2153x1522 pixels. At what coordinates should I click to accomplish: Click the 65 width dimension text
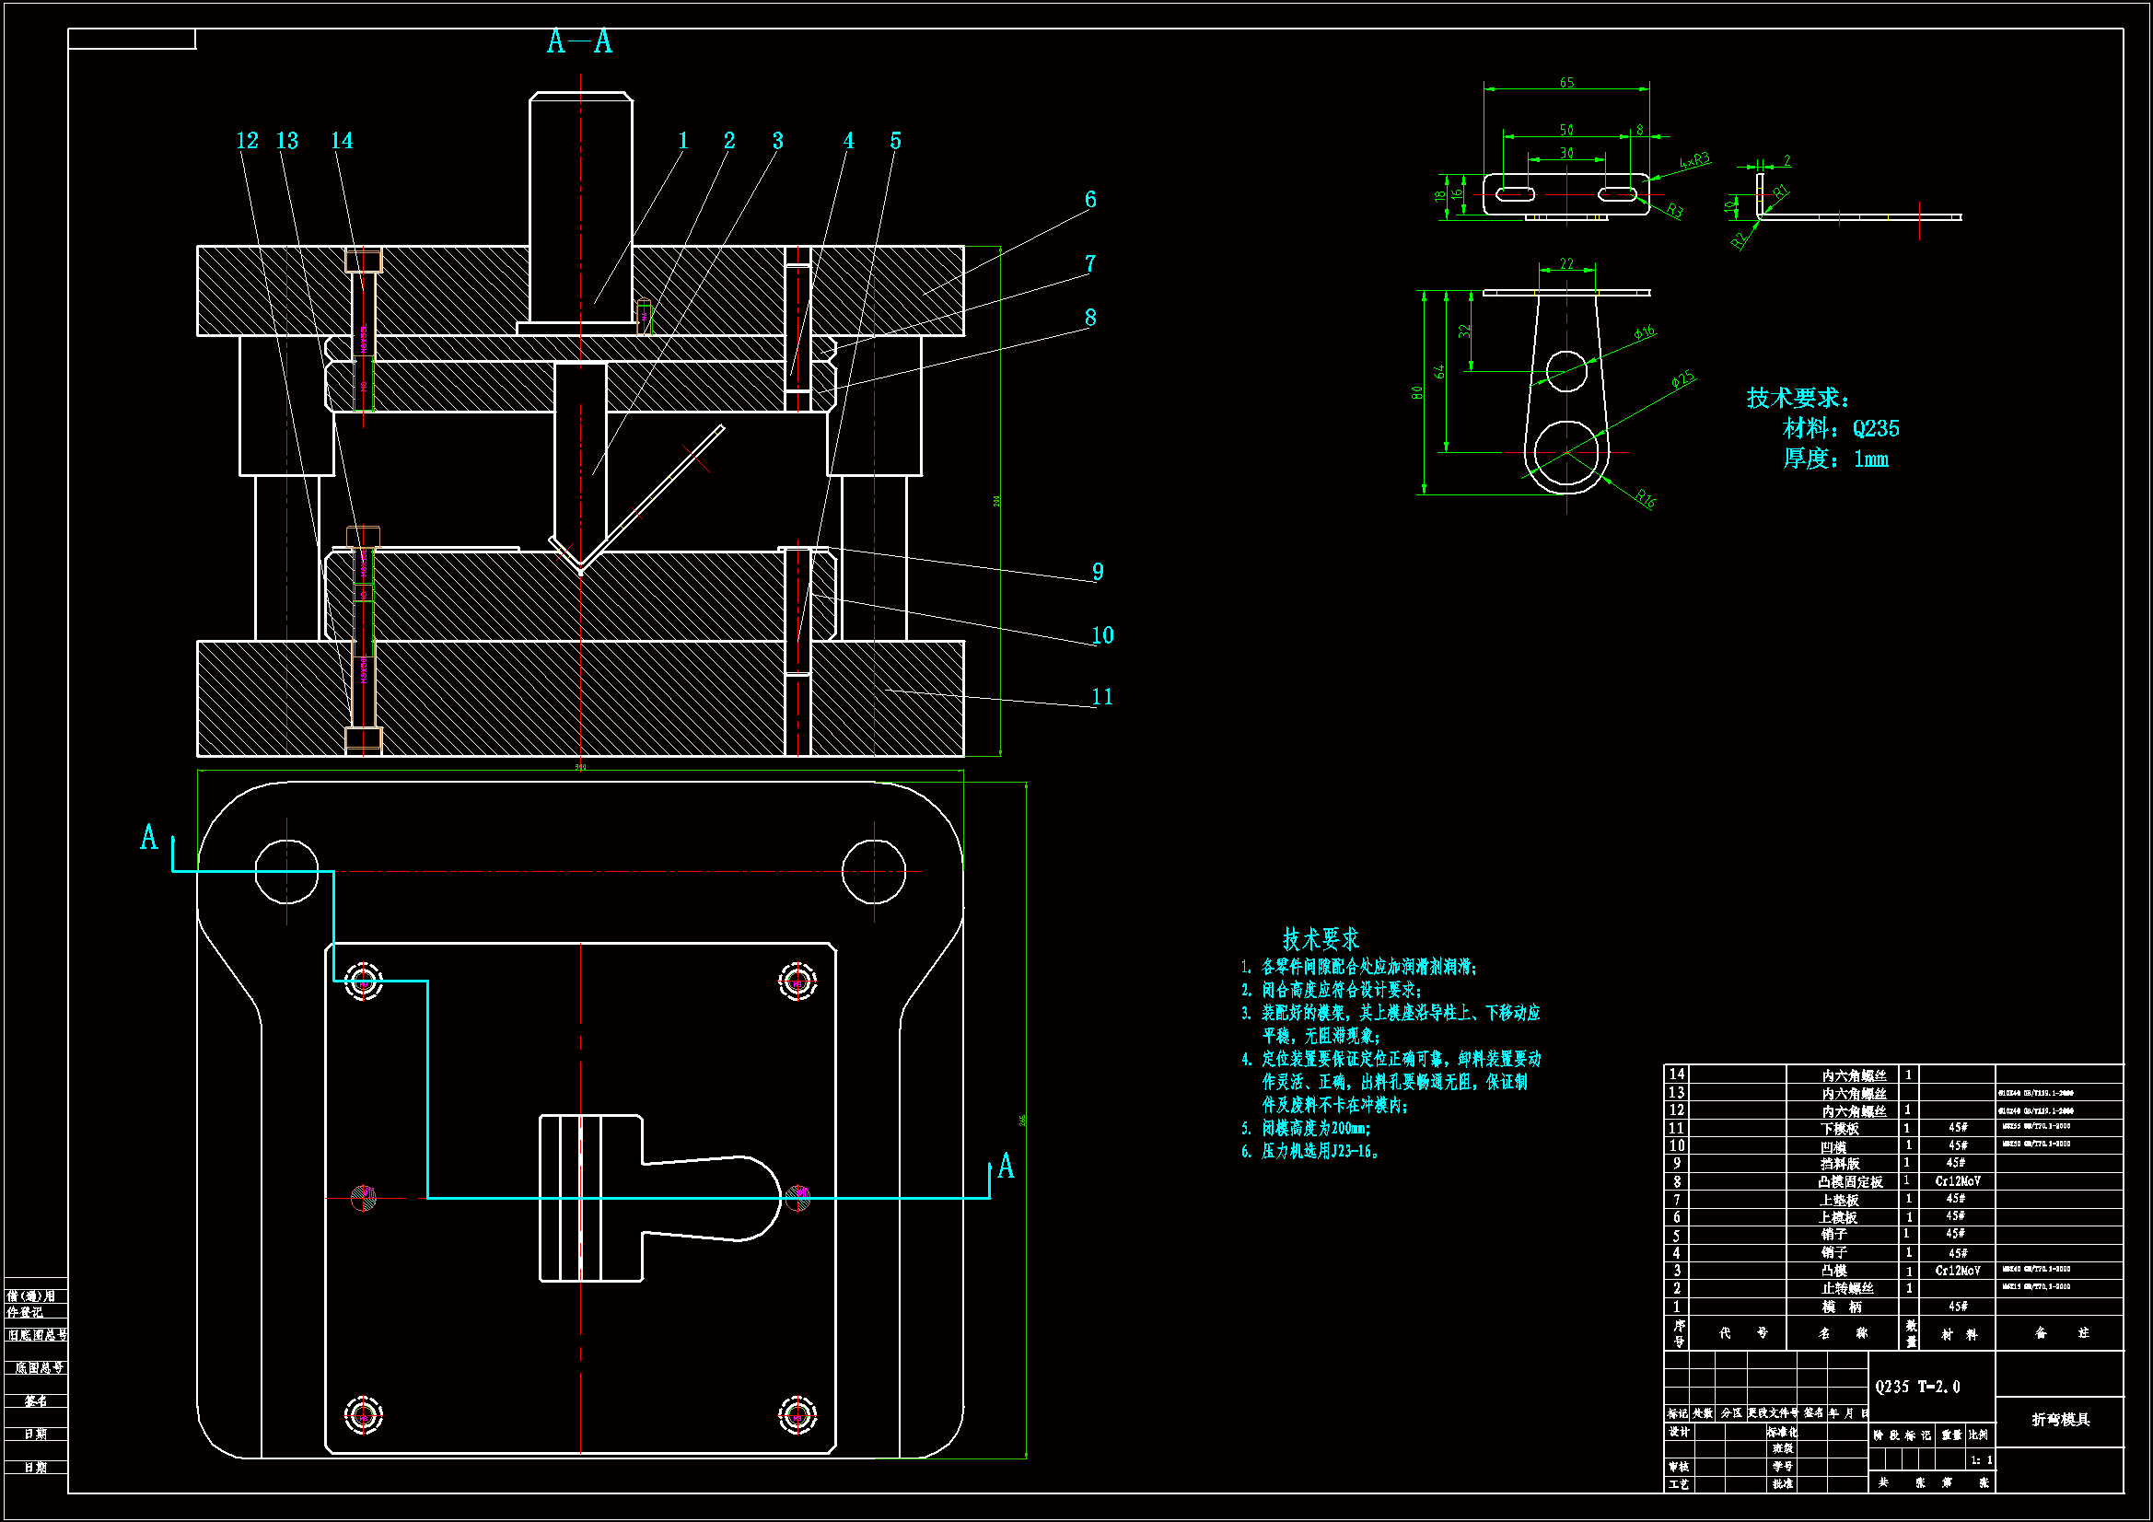click(x=1566, y=83)
